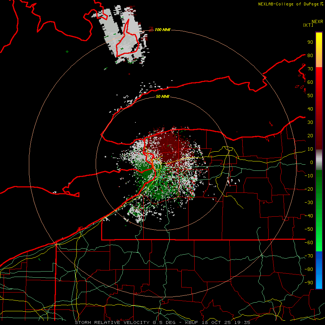Click the 10 value on the velocity scale
This screenshot has height=325, width=325.
[310, 149]
